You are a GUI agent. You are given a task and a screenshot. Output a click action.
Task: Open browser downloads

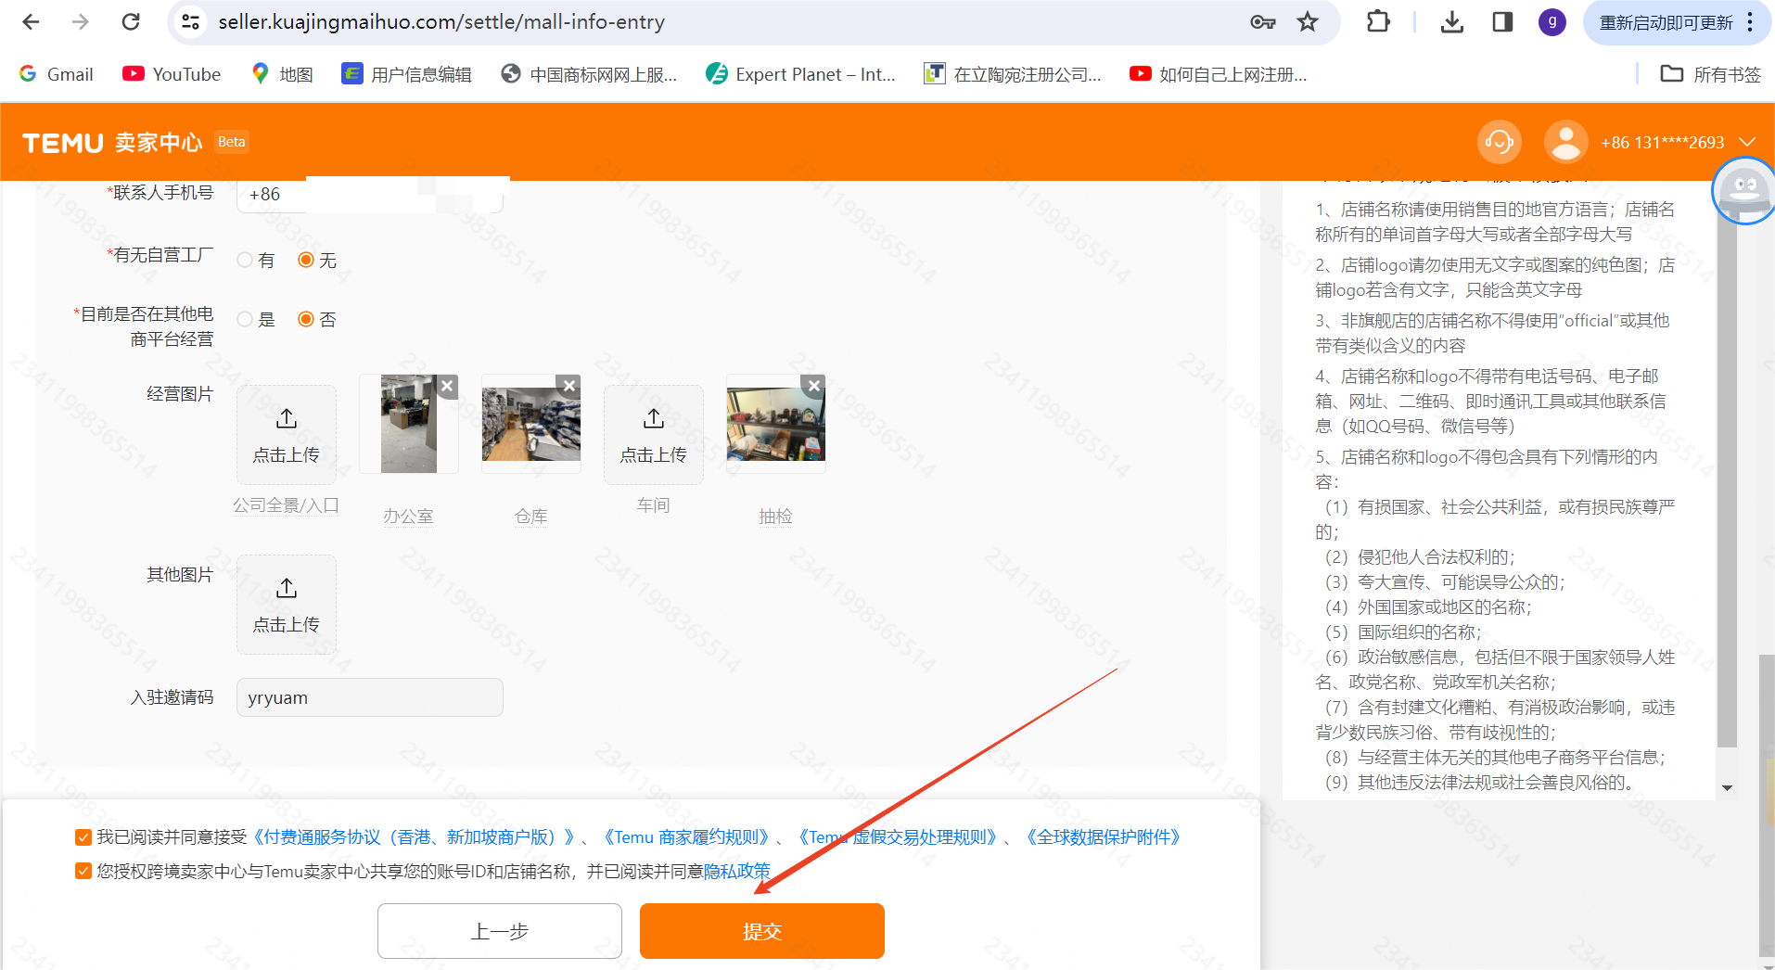[x=1452, y=22]
